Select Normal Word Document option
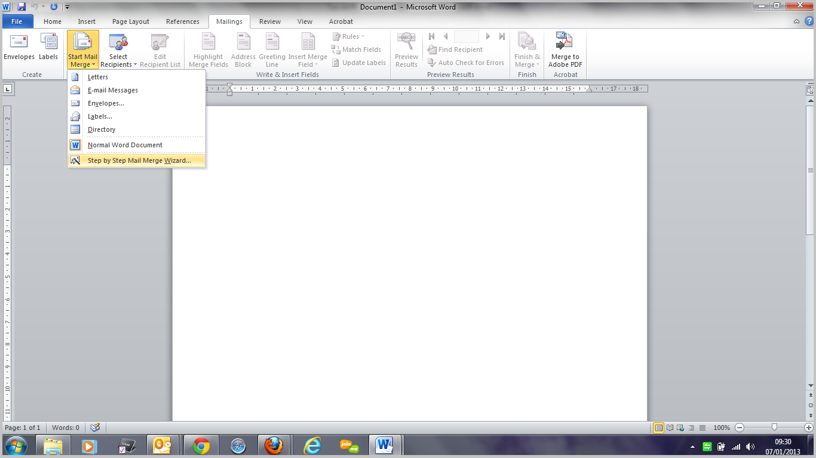This screenshot has width=816, height=458. coord(137,145)
